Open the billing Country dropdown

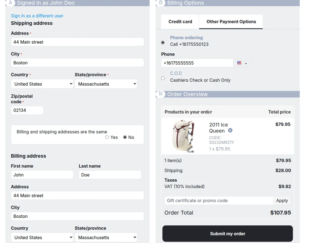(42, 237)
